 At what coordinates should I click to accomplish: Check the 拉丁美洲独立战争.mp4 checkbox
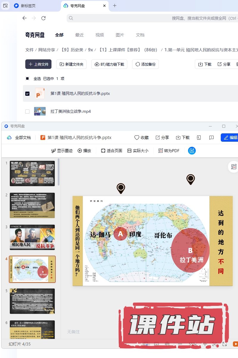click(x=27, y=112)
